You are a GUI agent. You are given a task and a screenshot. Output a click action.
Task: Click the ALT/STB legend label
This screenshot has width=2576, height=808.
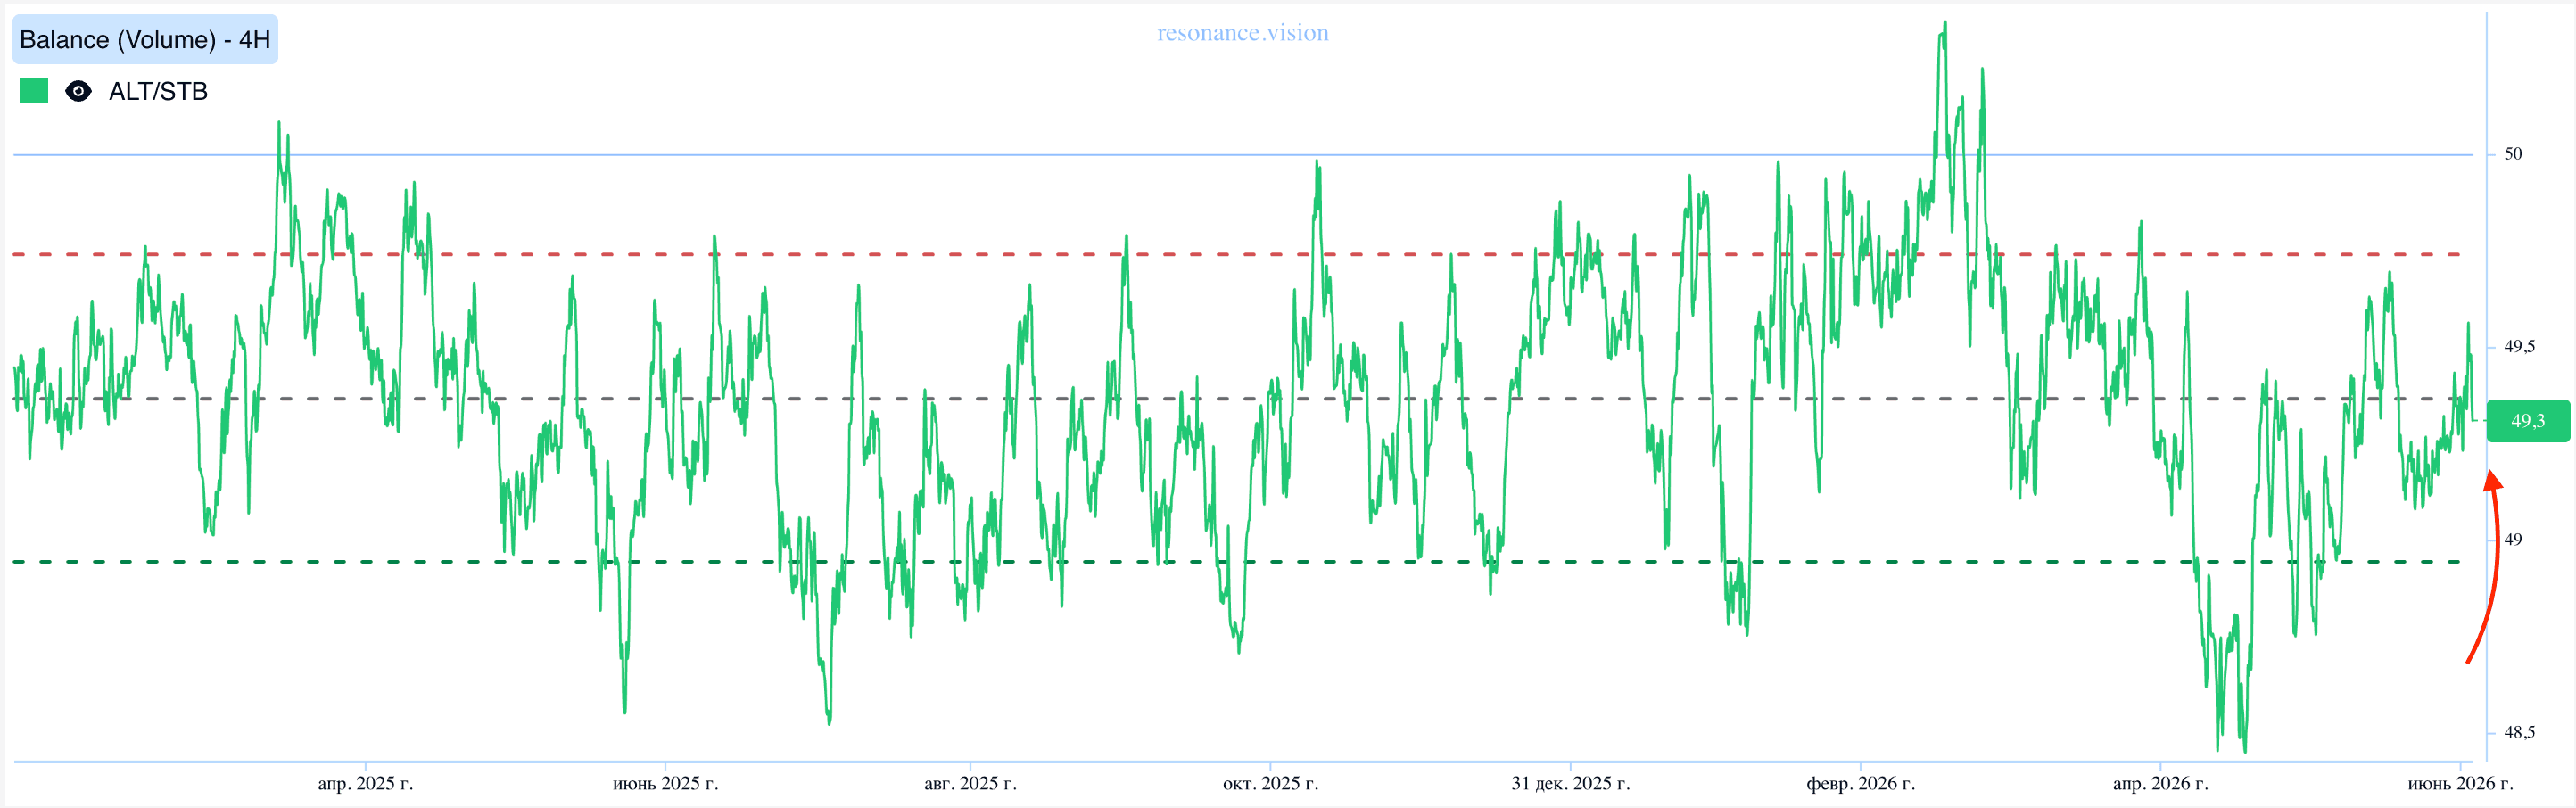click(158, 91)
